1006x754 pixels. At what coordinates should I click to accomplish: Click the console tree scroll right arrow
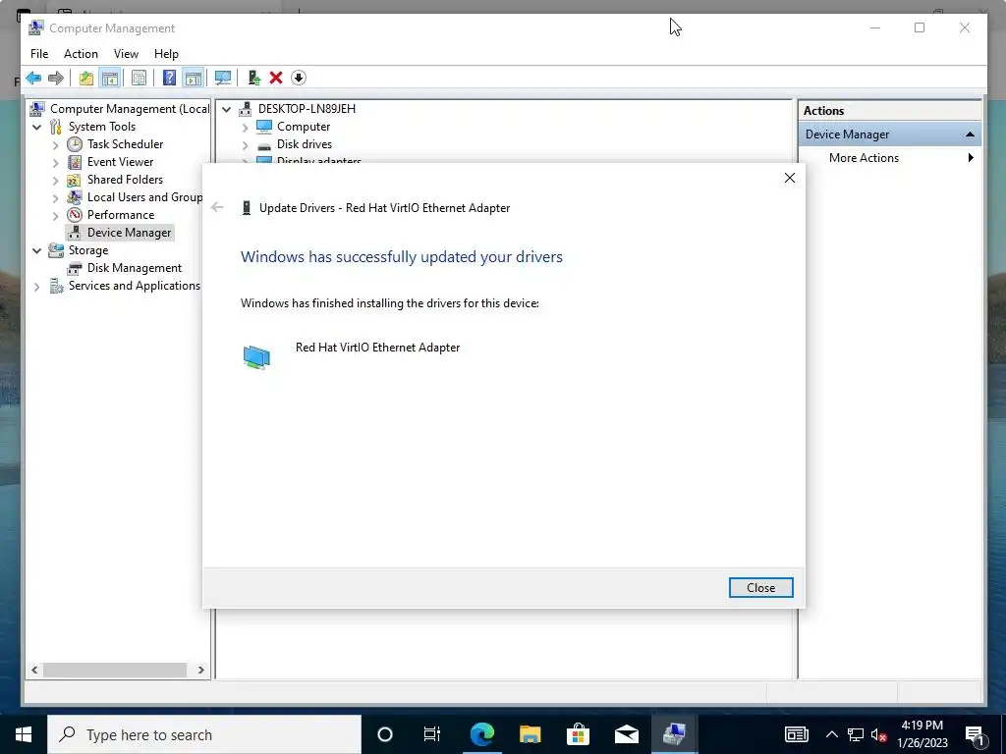click(200, 670)
